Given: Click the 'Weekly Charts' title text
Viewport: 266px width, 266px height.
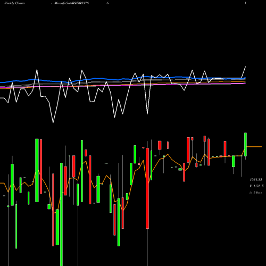Looking at the screenshot, I should pyautogui.click(x=14, y=3).
